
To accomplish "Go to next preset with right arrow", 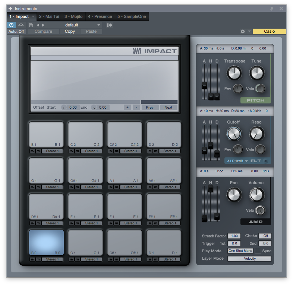I will pos(43,25).
